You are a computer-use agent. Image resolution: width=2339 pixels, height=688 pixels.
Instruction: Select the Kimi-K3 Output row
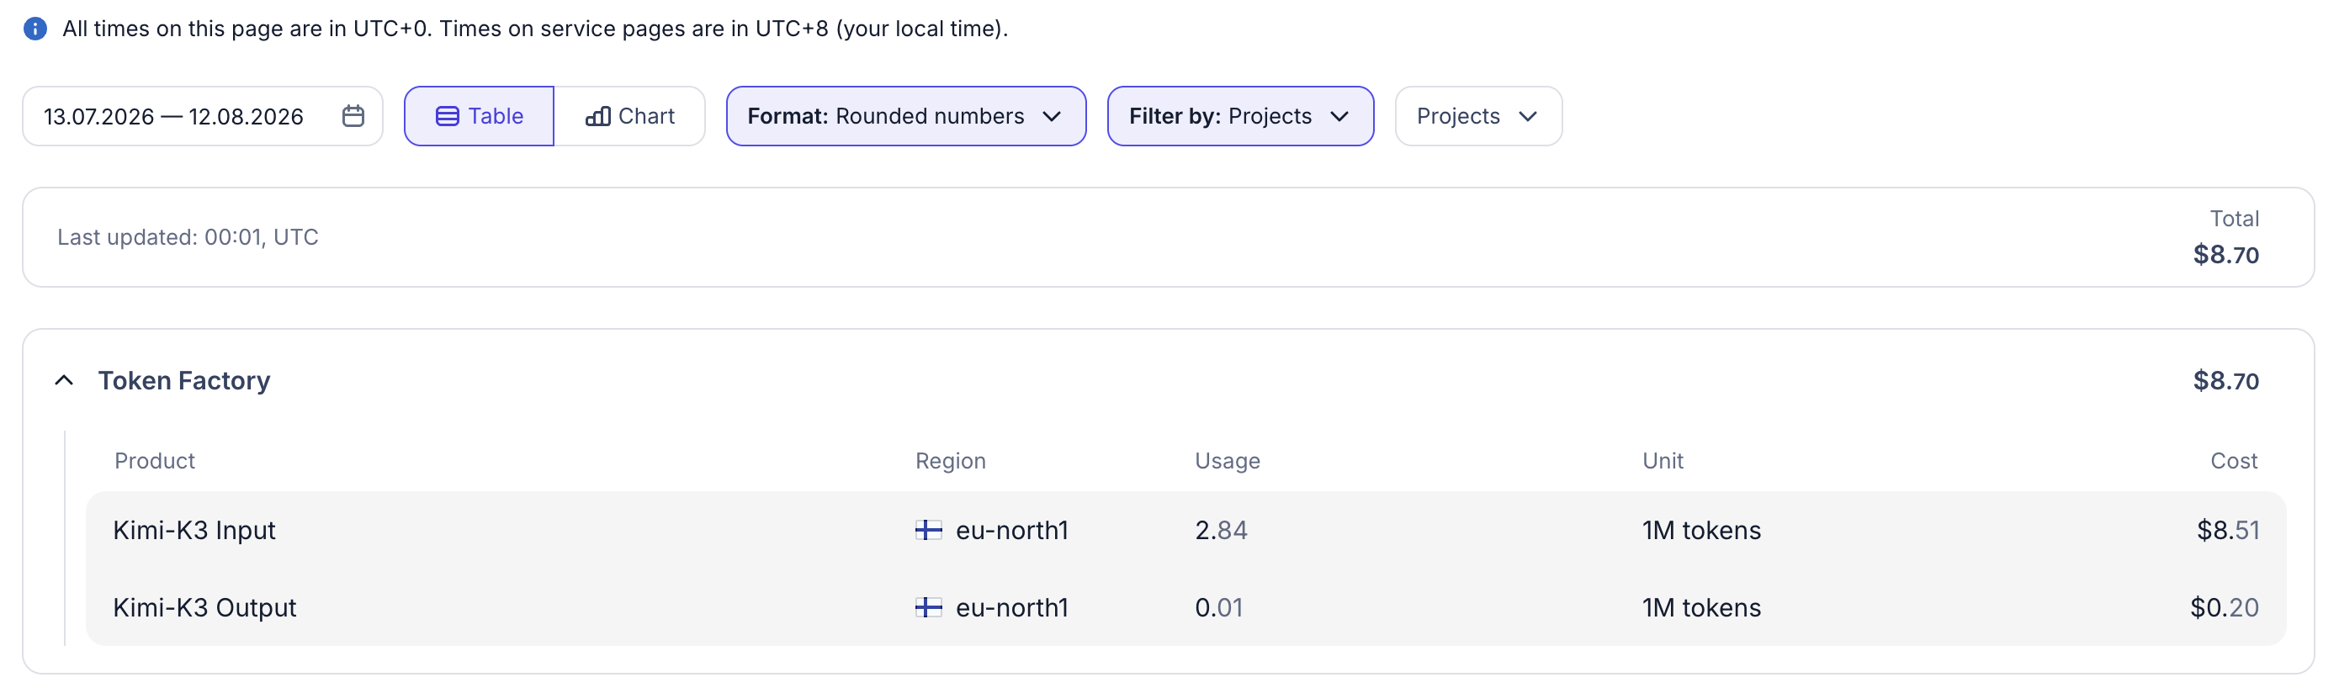pyautogui.click(x=1185, y=607)
